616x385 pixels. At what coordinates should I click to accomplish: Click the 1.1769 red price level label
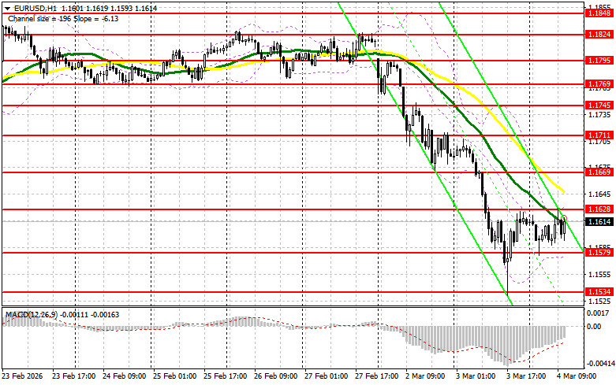coord(599,84)
